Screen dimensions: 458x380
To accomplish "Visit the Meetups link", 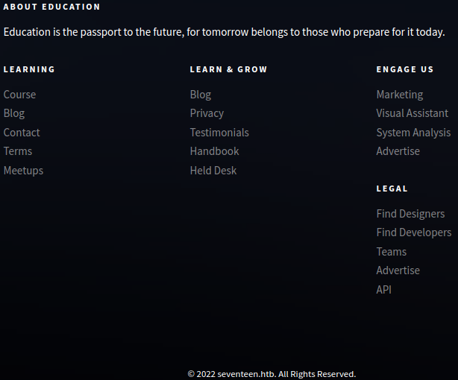I will tap(23, 171).
